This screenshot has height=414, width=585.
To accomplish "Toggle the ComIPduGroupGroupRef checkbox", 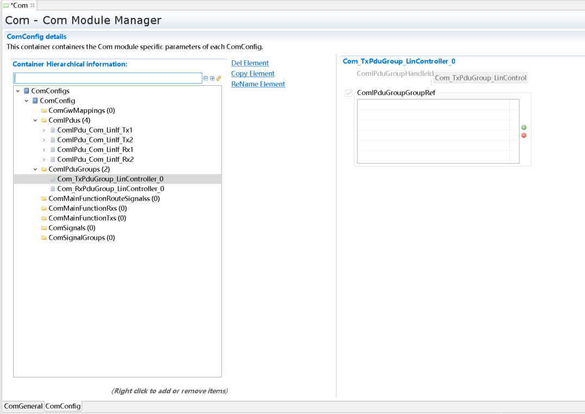I will click(x=349, y=93).
